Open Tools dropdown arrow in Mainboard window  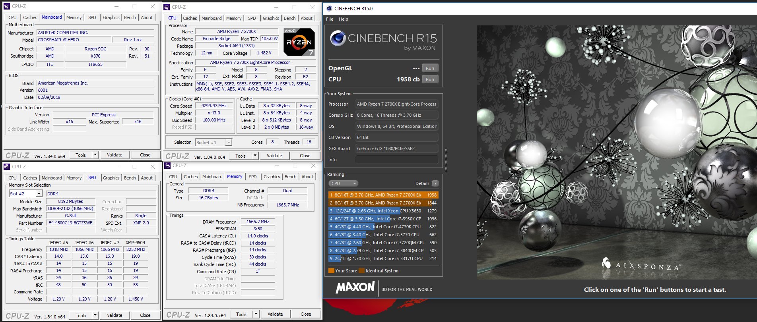pos(95,155)
